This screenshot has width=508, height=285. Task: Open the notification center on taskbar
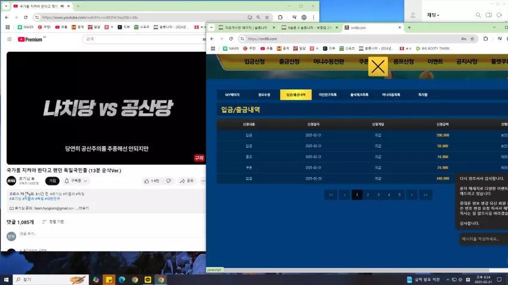[x=499, y=280]
